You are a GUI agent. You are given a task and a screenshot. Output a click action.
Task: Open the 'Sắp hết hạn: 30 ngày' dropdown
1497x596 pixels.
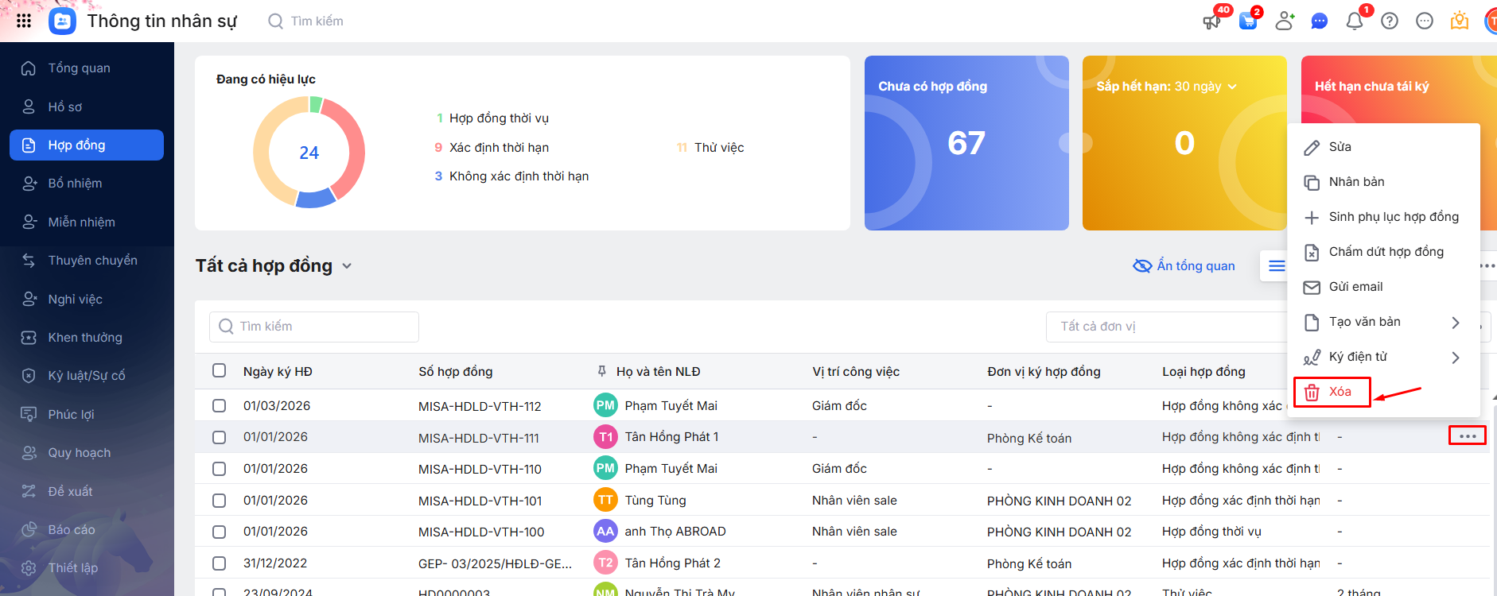click(x=1232, y=87)
